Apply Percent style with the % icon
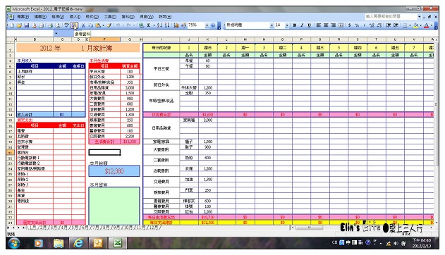 [x=357, y=25]
